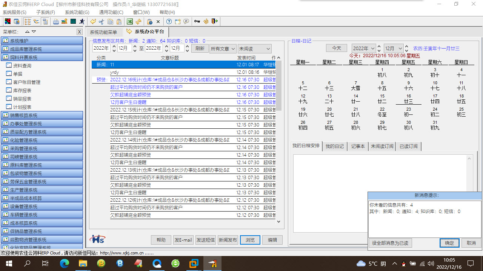Click 设全部消息为已读 button
Image resolution: width=483 pixels, height=271 pixels.
tap(390, 243)
